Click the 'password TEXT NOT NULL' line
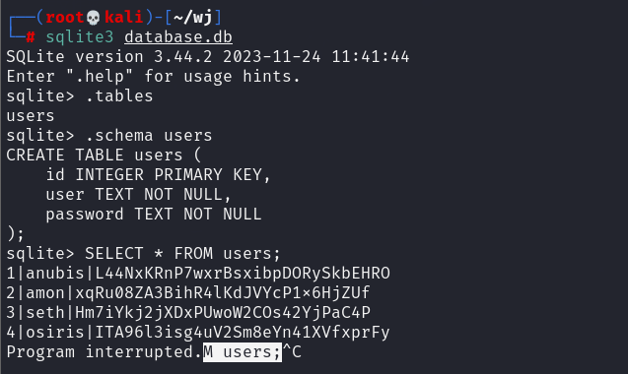The height and width of the screenshot is (374, 628). pos(154,215)
